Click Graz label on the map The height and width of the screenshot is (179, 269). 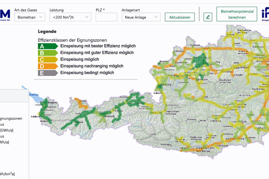click(x=244, y=122)
